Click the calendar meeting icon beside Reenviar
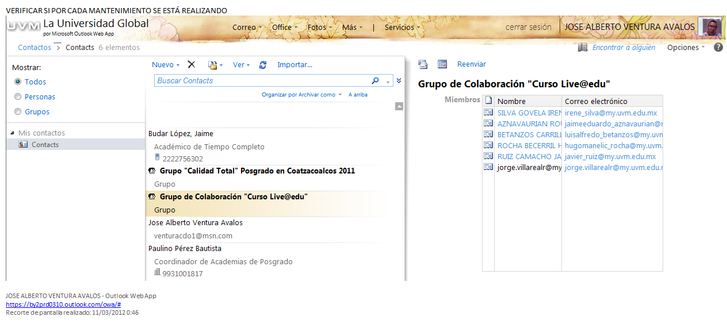This screenshot has height=332, width=727. pyautogui.click(x=442, y=64)
